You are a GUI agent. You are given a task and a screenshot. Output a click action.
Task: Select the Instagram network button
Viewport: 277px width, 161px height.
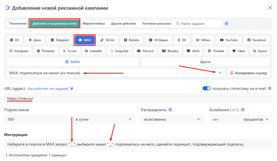[19, 51]
